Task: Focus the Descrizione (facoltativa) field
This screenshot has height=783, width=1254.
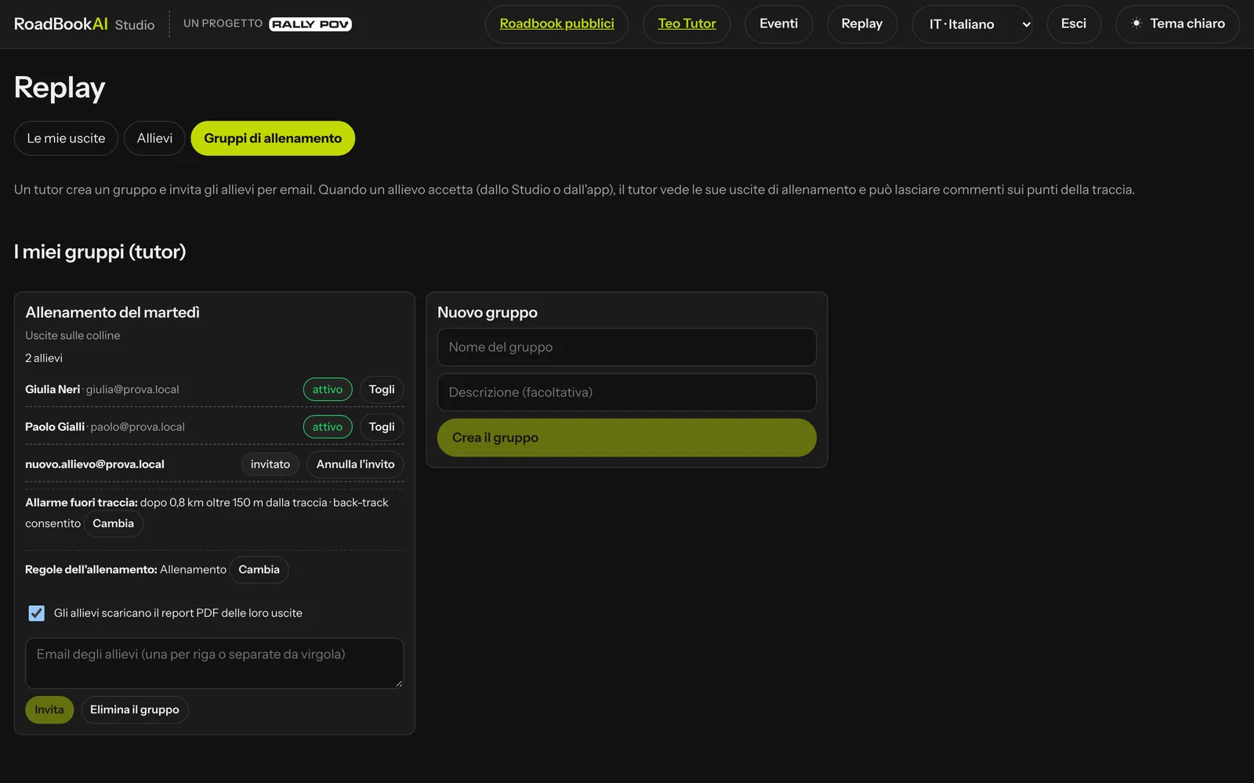Action: click(x=627, y=392)
